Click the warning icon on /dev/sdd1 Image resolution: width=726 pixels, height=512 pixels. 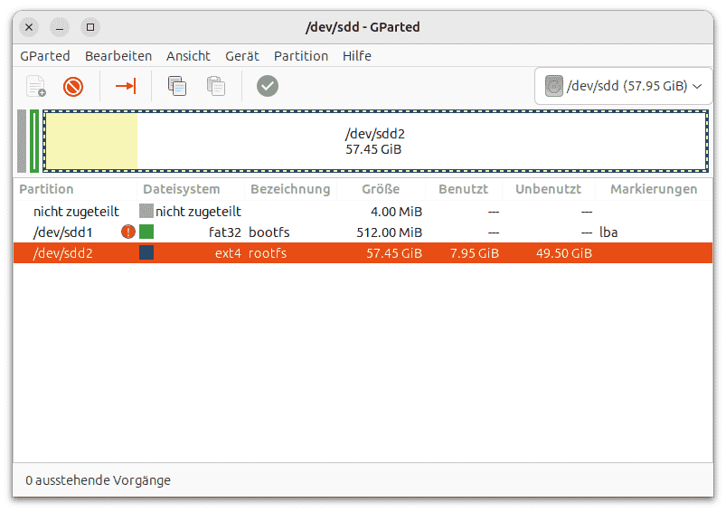128,232
